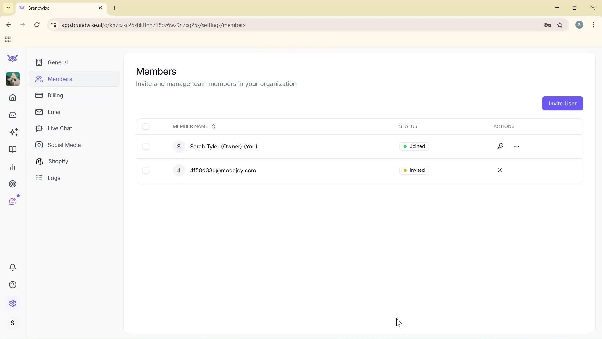
Task: Open the Home dashboard from sidebar
Action: (13, 98)
